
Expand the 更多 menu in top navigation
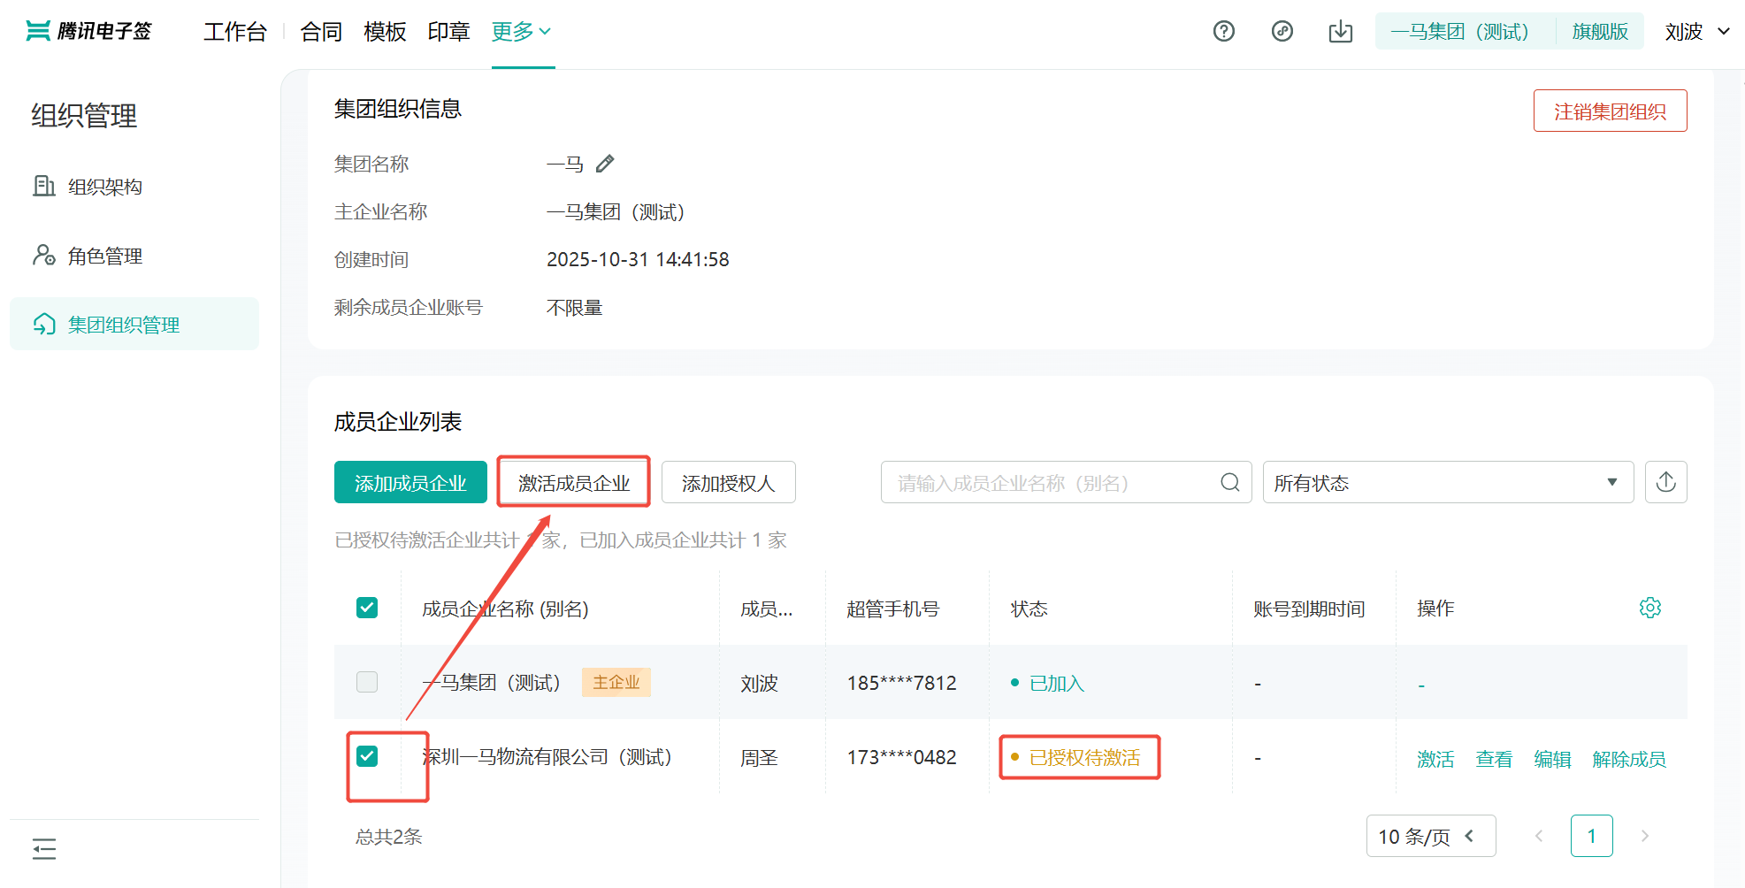click(x=521, y=32)
